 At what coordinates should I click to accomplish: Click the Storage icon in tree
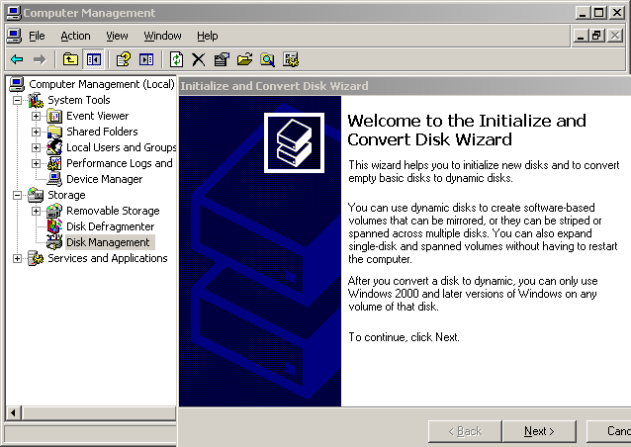pyautogui.click(x=36, y=195)
